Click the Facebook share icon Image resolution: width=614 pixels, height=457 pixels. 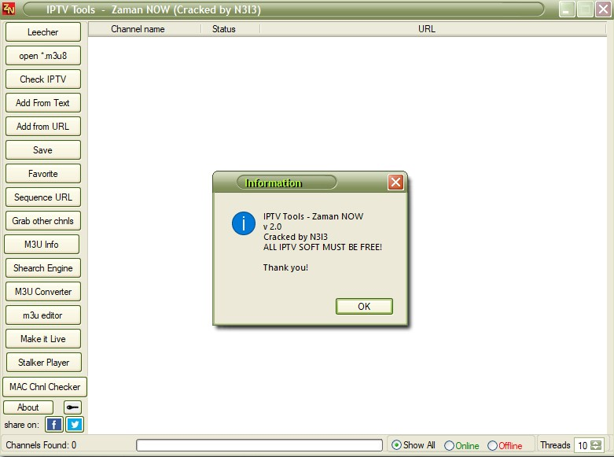[53, 425]
